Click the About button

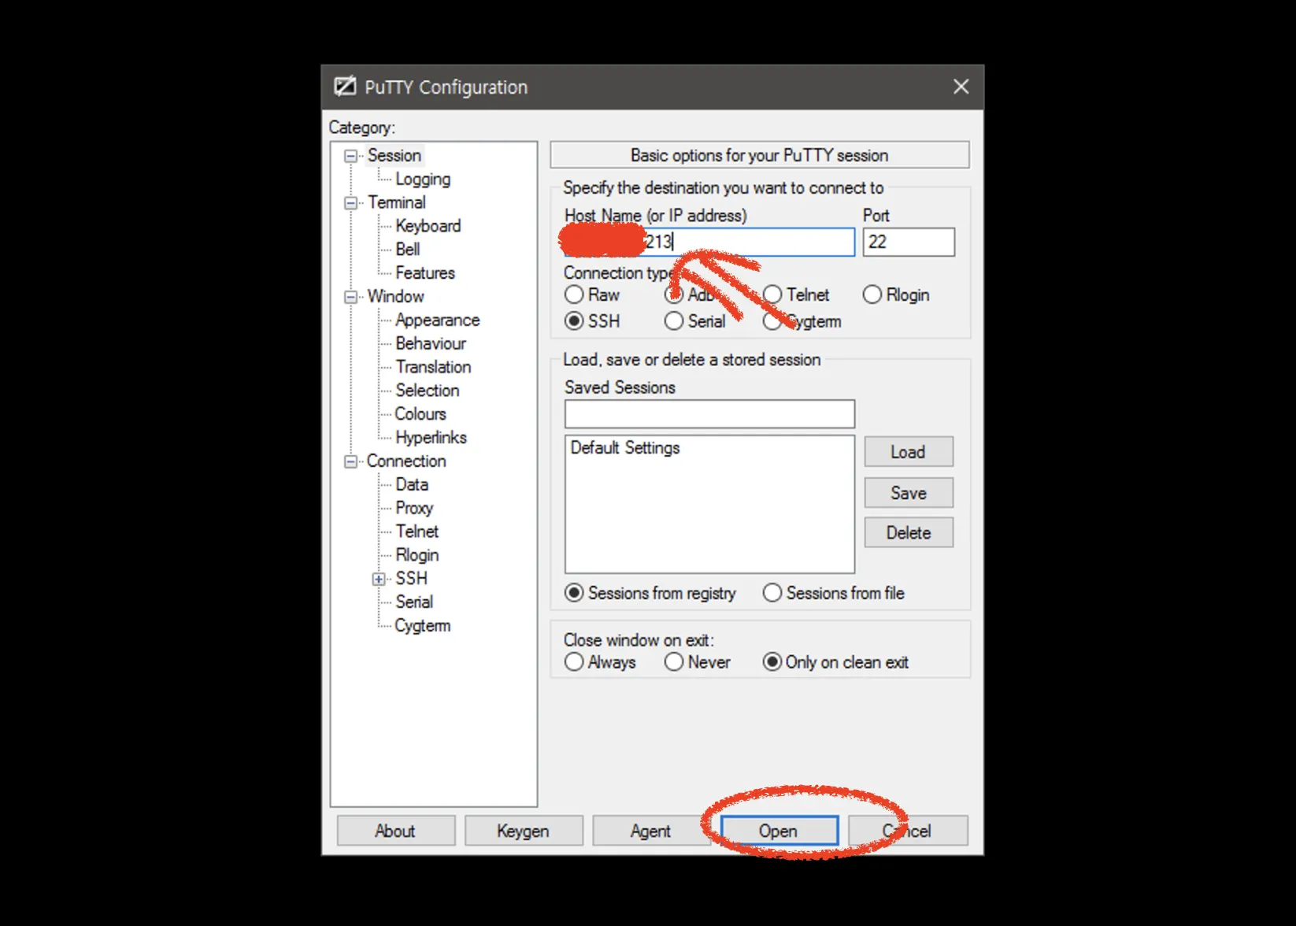click(x=395, y=831)
